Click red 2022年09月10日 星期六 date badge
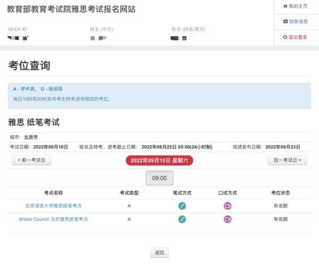Screen dimensions: 319x278 [x=159, y=161]
